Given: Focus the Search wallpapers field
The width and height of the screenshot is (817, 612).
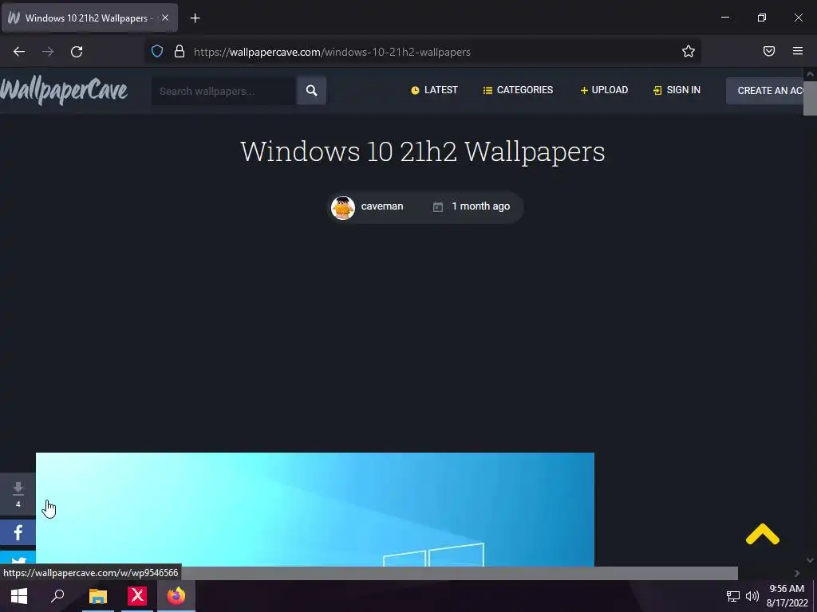Looking at the screenshot, I should tap(223, 91).
